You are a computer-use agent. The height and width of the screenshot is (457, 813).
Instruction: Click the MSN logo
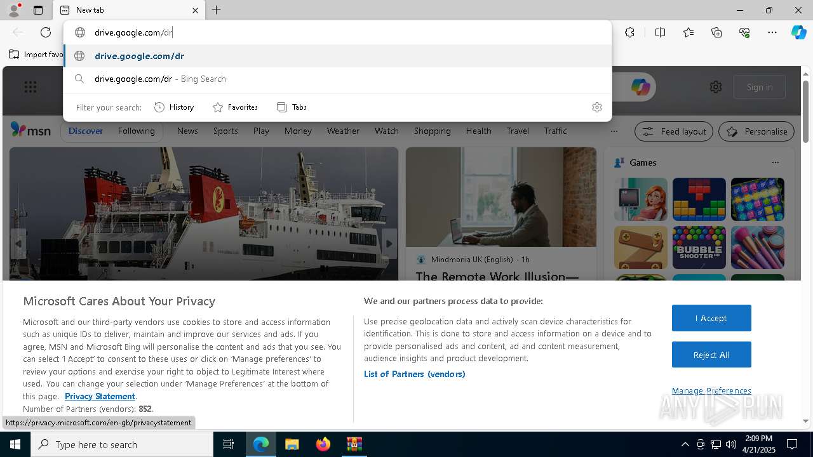pyautogui.click(x=30, y=130)
